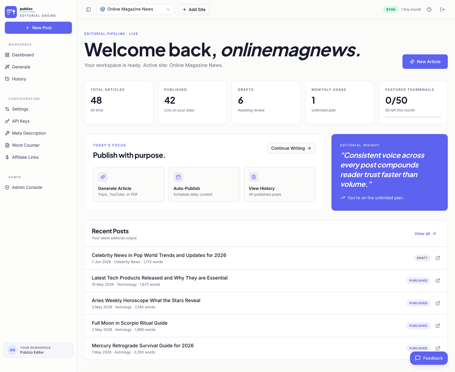
Task: Click the DRAFT status badge
Action: click(x=422, y=258)
